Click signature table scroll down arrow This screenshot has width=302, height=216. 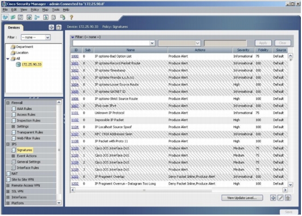tap(290, 185)
